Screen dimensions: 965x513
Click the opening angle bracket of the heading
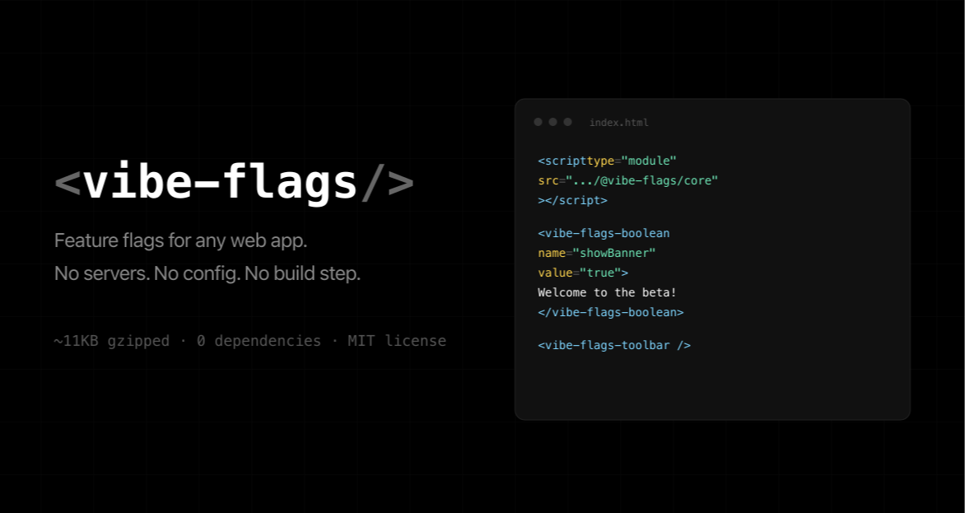[68, 183]
